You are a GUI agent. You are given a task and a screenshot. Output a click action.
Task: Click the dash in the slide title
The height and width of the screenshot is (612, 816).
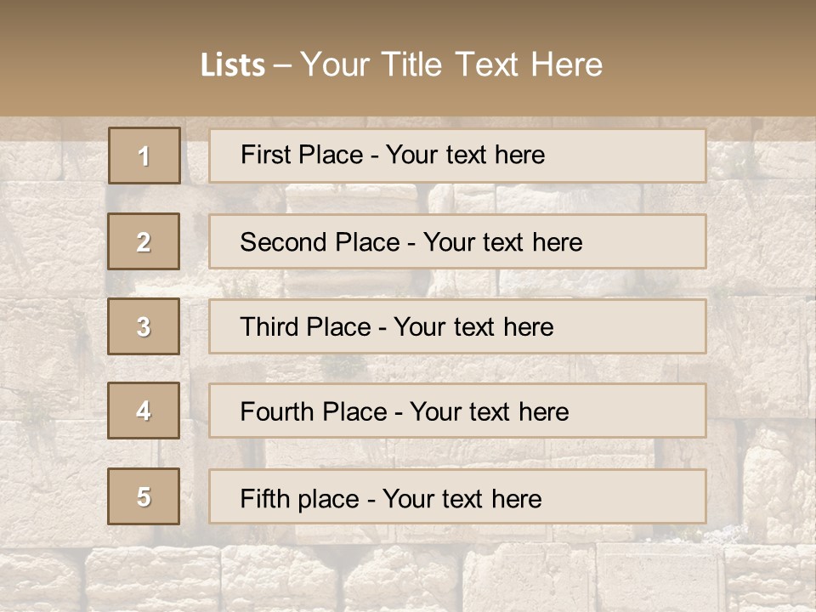pyautogui.click(x=283, y=65)
